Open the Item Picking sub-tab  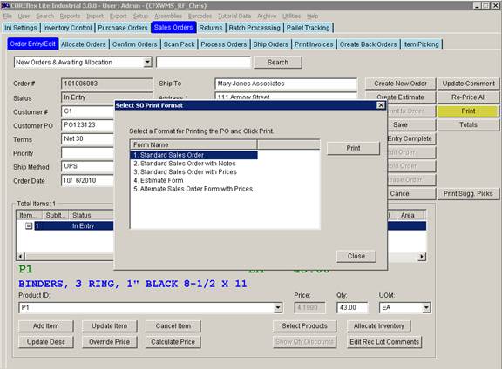(421, 44)
